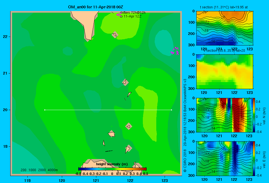
Task: Click the 'drifters 72h@12h' label
Action: click(x=133, y=13)
